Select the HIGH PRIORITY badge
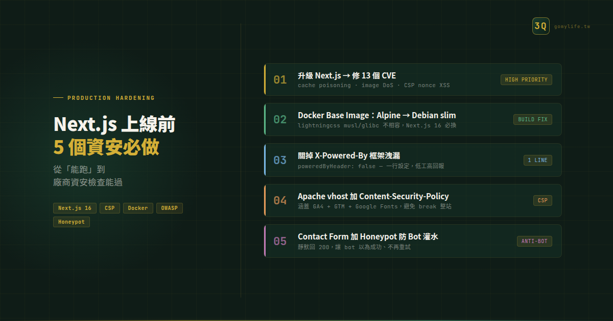Image resolution: width=613 pixels, height=321 pixels. click(x=526, y=79)
